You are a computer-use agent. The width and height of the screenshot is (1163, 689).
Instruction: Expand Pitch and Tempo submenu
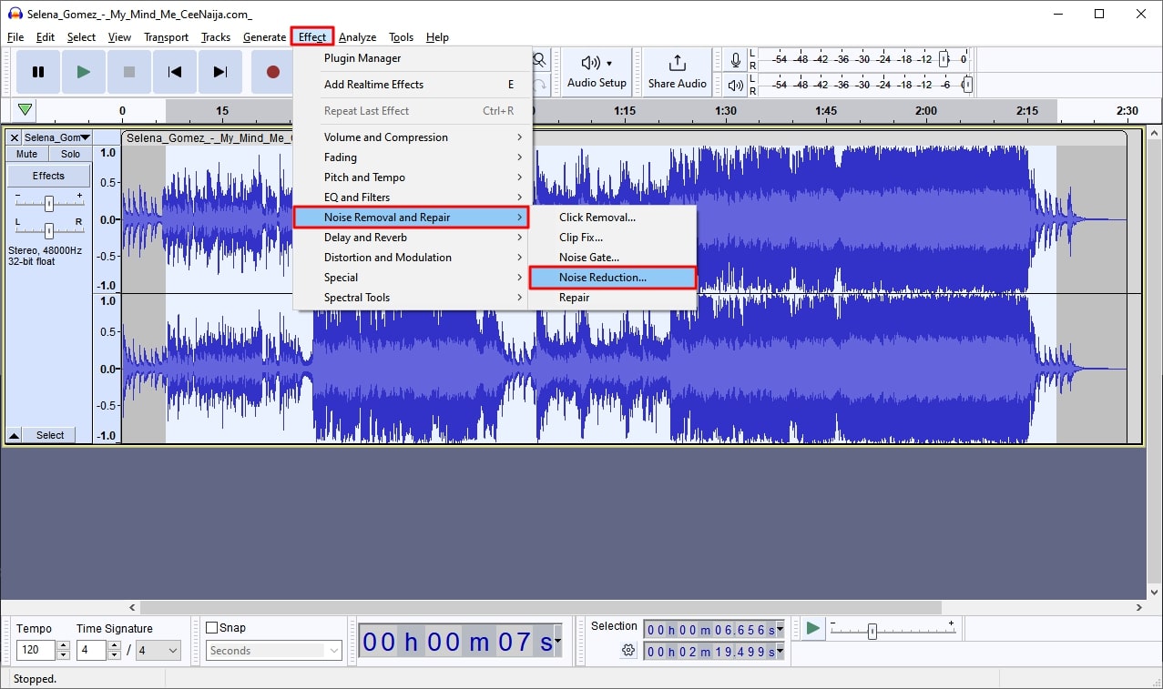(x=413, y=177)
